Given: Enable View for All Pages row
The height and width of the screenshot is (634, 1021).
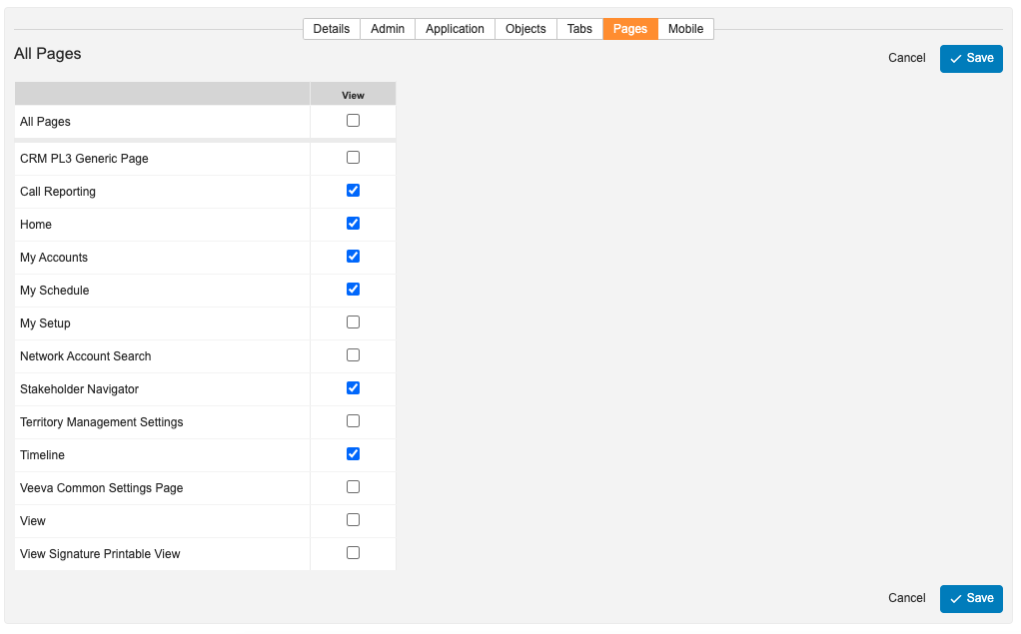Looking at the screenshot, I should 353,121.
